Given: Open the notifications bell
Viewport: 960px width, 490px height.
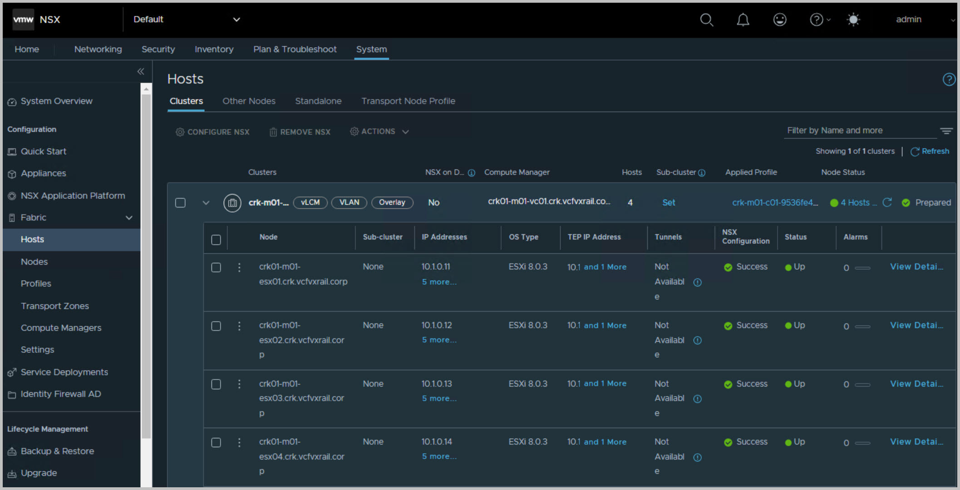Looking at the screenshot, I should click(743, 20).
